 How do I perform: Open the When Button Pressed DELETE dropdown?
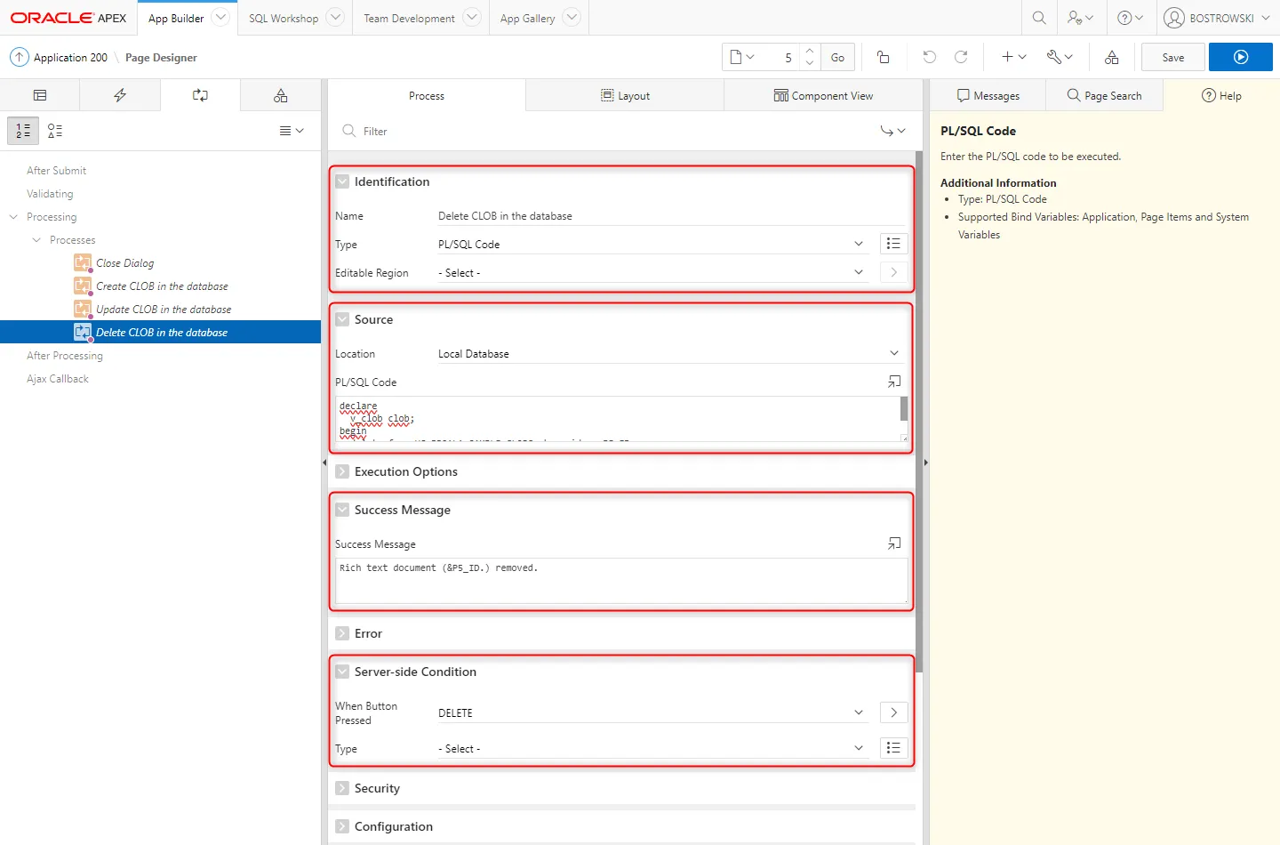tap(649, 712)
